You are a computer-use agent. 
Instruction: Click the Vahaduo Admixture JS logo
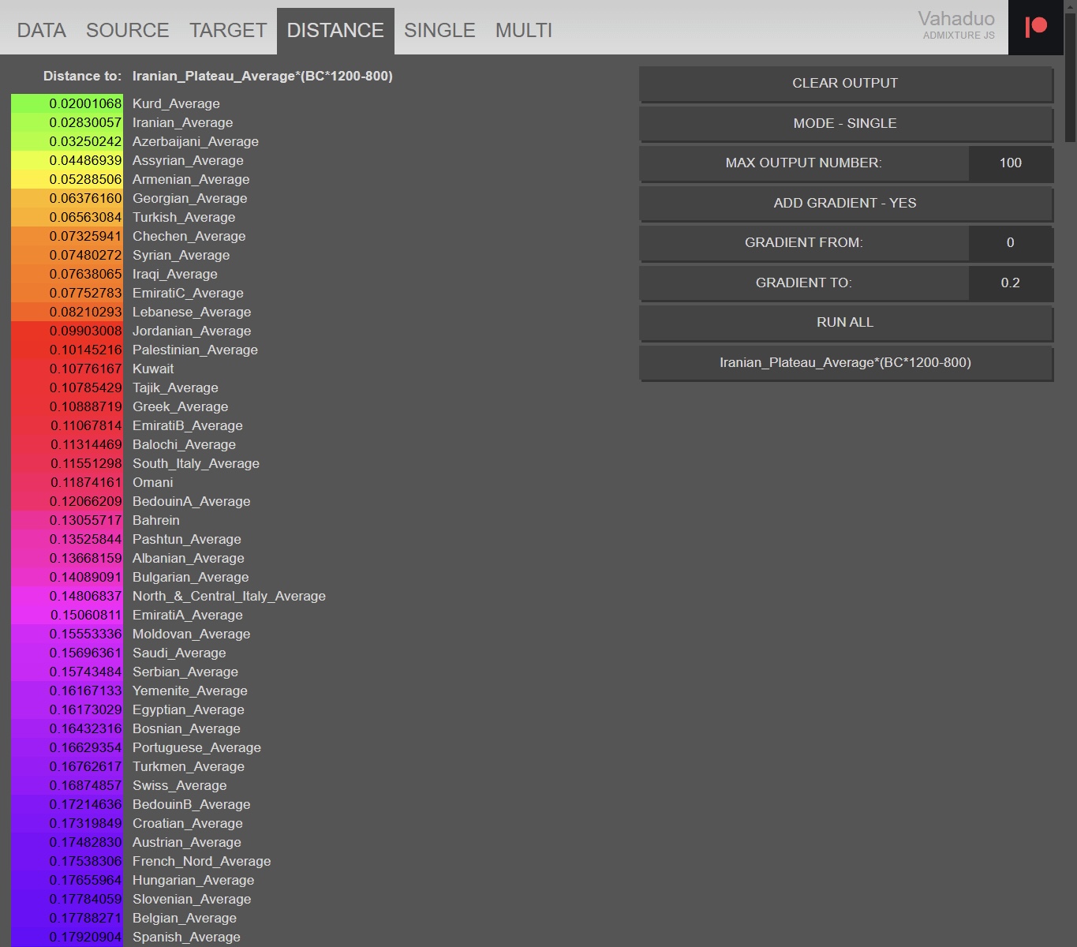click(956, 24)
